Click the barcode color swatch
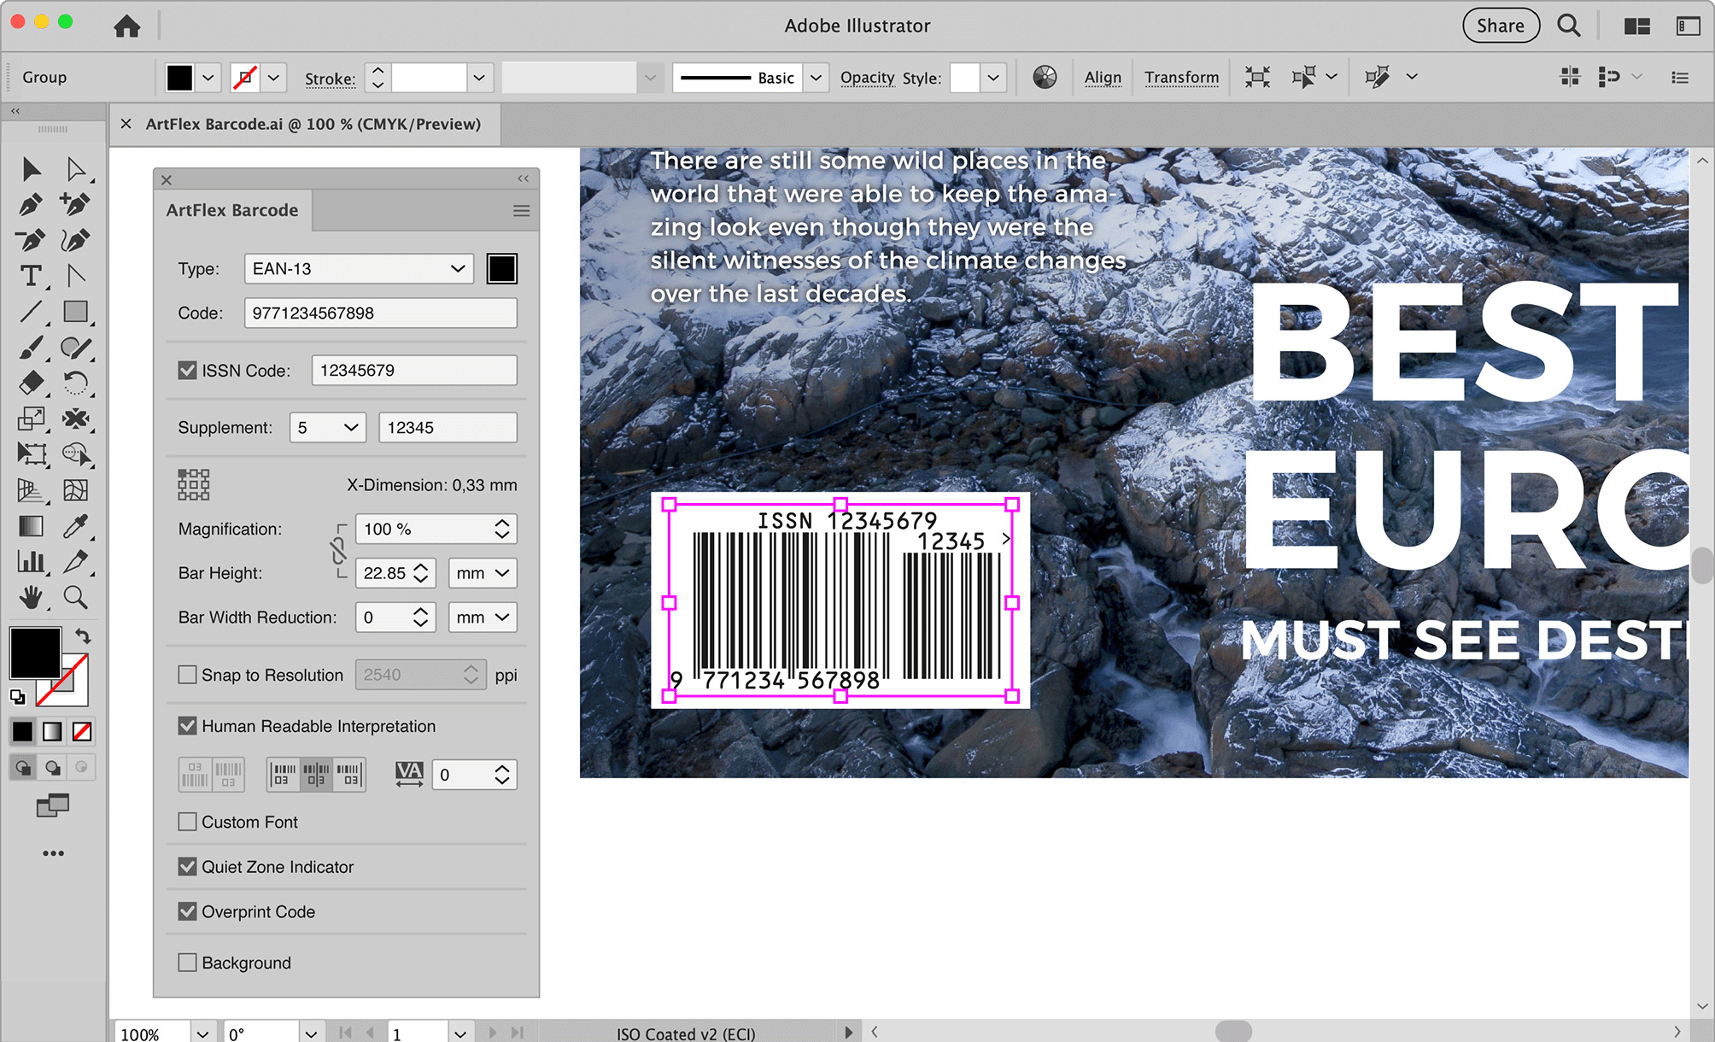 pyautogui.click(x=501, y=269)
